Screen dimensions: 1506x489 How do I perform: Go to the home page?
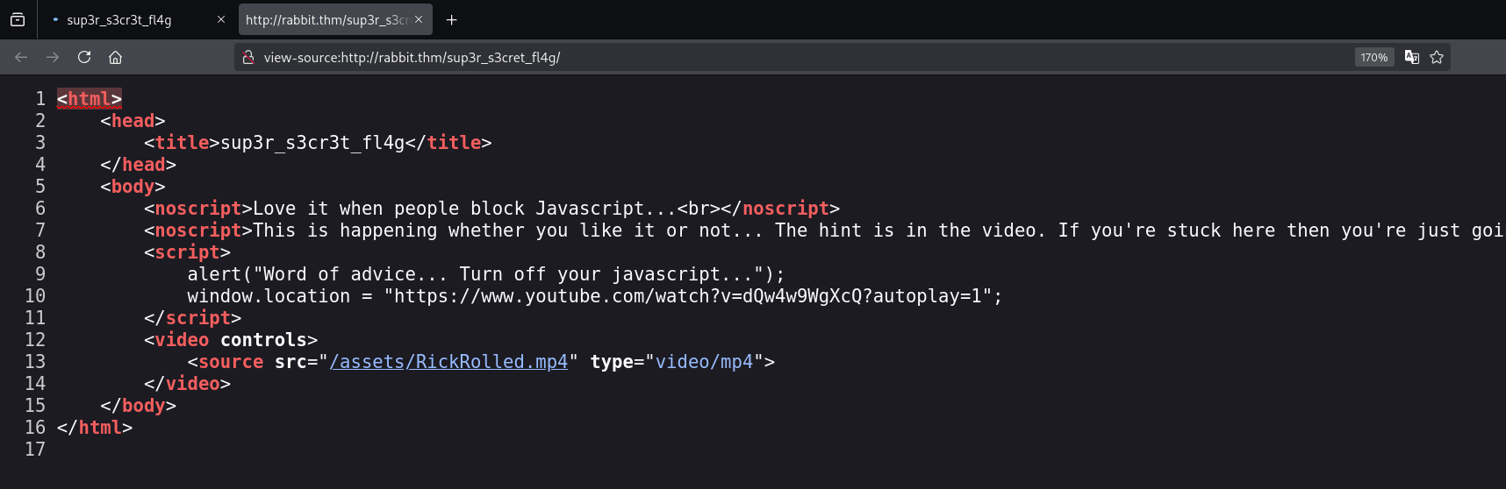click(115, 57)
